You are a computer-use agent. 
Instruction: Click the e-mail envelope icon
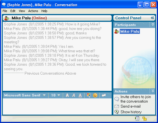[117, 106]
